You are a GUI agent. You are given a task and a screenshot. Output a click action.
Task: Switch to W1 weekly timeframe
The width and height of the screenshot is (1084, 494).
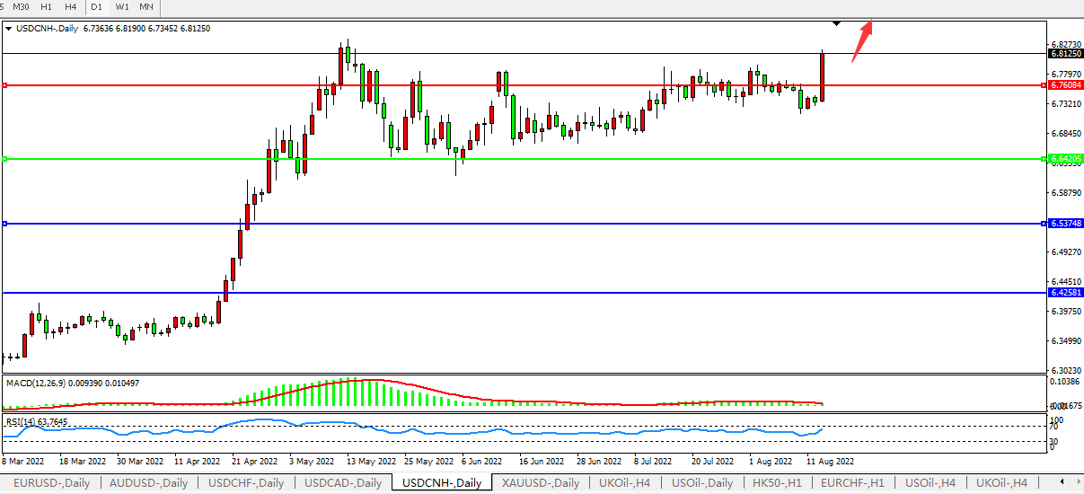[122, 6]
